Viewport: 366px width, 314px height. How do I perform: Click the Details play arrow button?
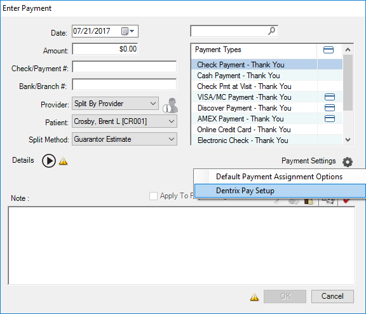(49, 161)
